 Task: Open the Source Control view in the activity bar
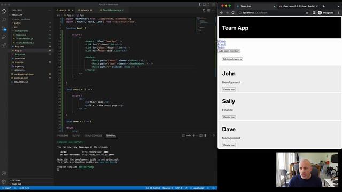4,28
